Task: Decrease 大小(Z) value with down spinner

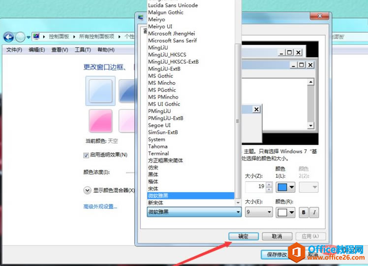Action: pyautogui.click(x=270, y=190)
